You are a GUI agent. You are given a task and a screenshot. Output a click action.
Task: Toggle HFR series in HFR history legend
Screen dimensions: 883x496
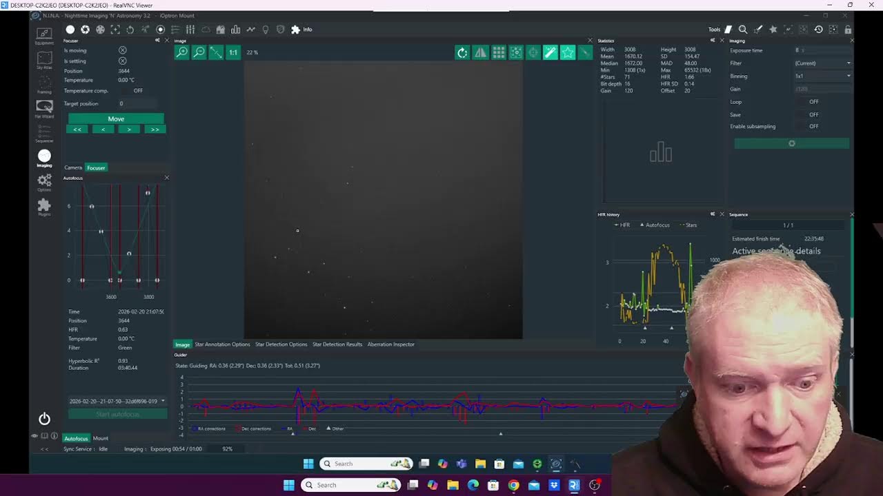[x=622, y=225]
